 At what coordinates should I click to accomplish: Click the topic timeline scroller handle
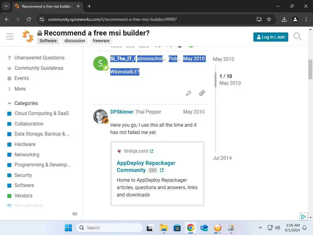[x=215, y=80]
